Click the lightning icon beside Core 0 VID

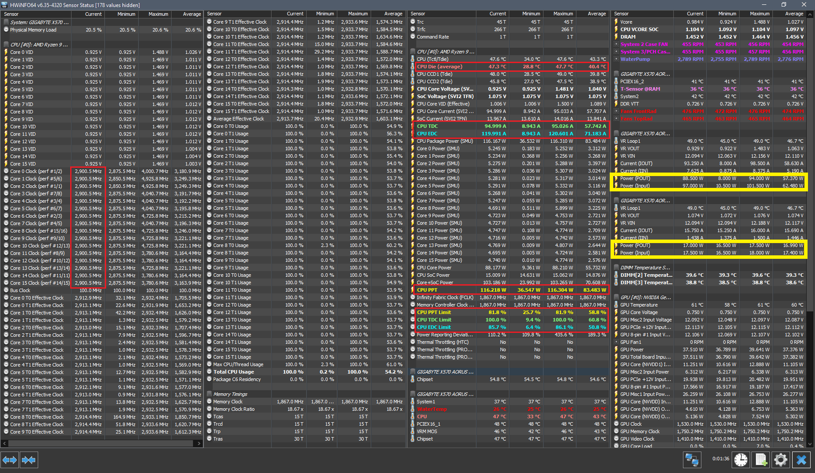[6, 52]
